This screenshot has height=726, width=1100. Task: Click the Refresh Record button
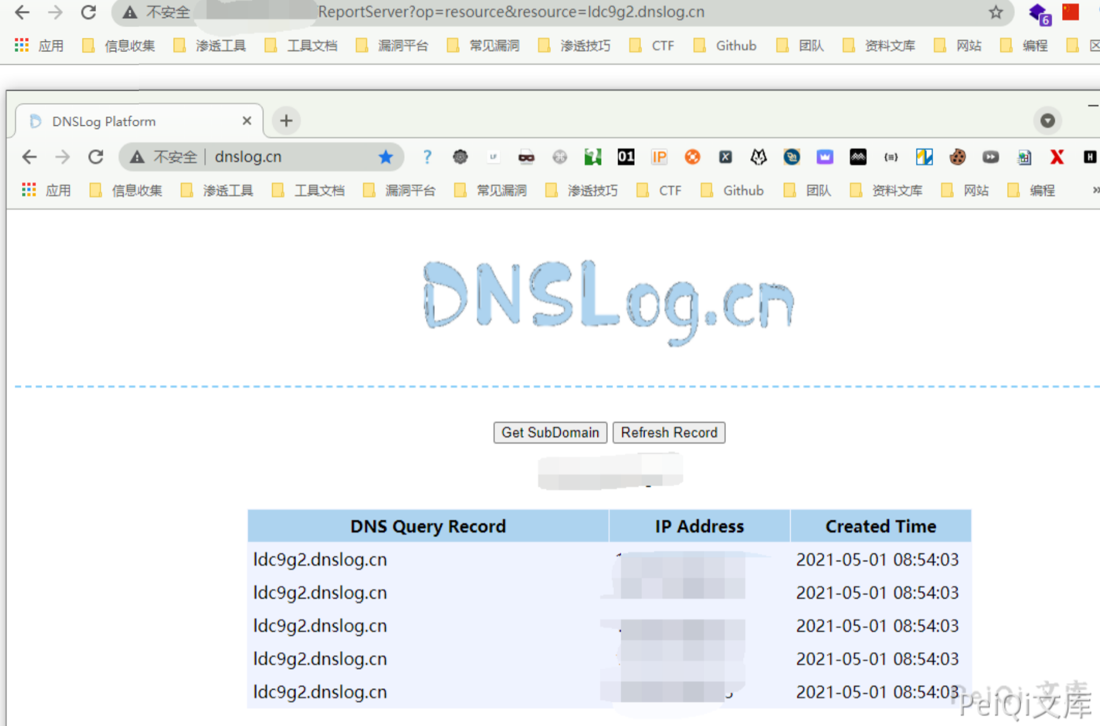[669, 433]
